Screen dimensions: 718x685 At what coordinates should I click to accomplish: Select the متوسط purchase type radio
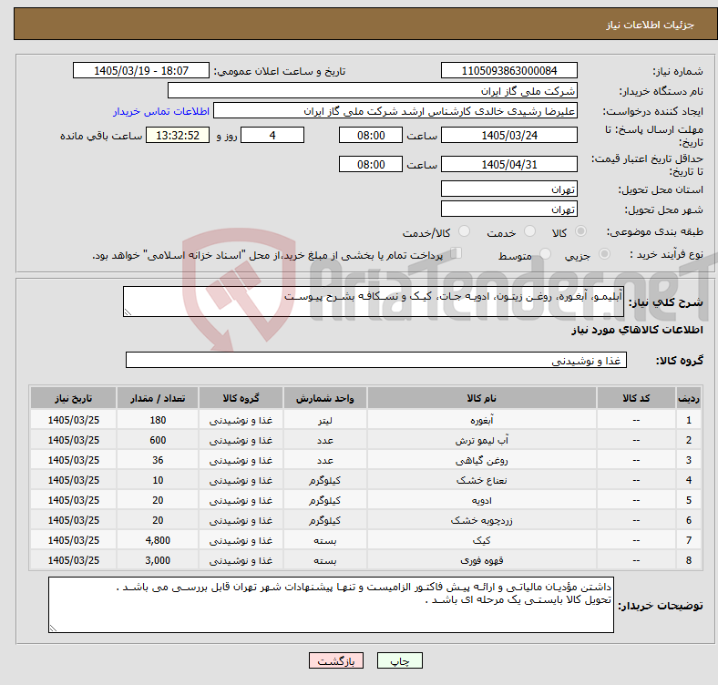click(545, 253)
